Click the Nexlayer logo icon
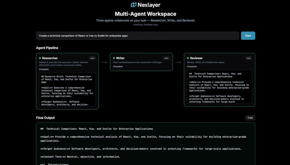This screenshot has width=290, height=165. pos(133,5)
